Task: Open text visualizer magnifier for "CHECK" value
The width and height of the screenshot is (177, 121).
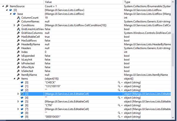Action: point(119,83)
